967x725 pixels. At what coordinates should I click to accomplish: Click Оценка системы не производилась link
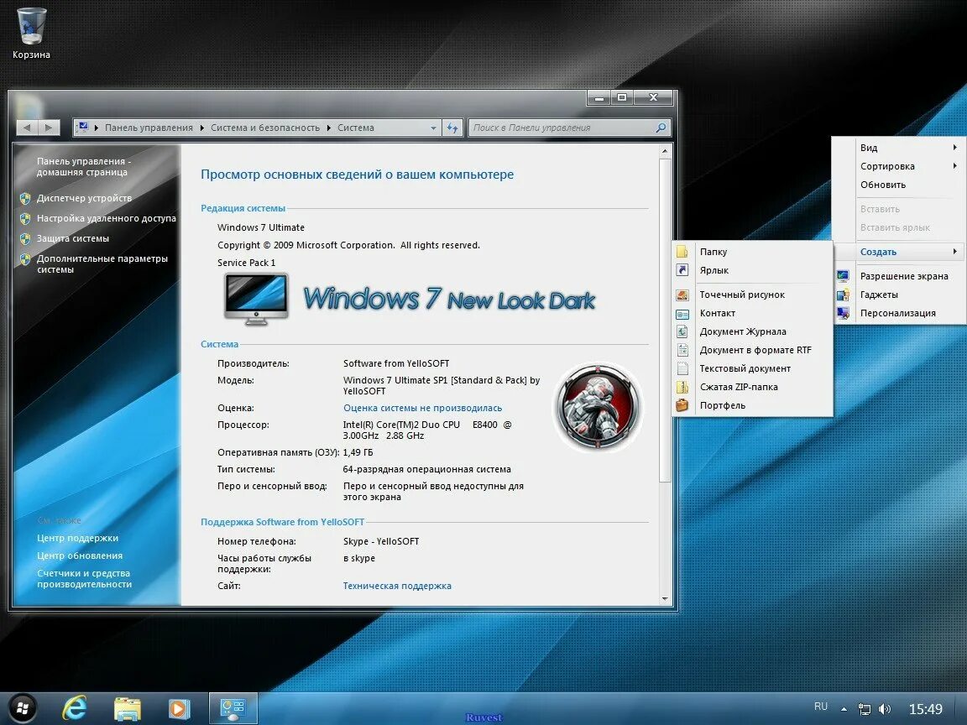click(x=422, y=408)
